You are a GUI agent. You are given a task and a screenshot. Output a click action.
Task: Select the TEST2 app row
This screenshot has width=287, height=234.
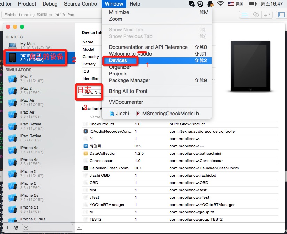tap(180, 219)
